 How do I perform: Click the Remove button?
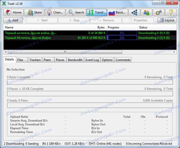point(106,20)
